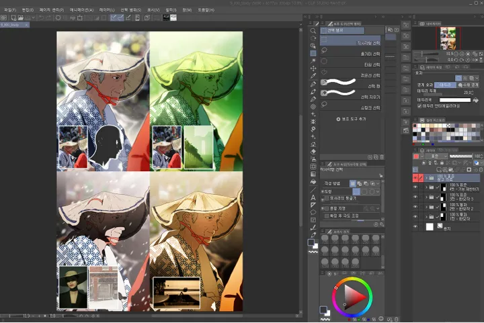Expand the 4컷 layer folder
Image resolution: width=484 pixels, height=323 pixels.
coord(426,187)
